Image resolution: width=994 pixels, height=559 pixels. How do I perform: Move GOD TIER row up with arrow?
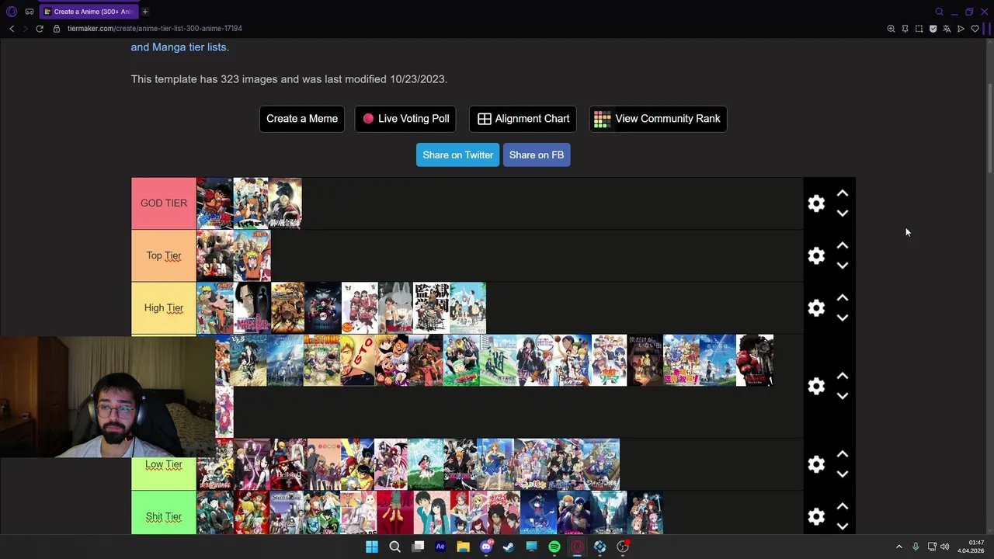click(x=843, y=193)
